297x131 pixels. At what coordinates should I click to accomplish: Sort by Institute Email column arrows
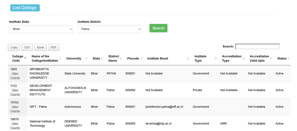click(x=188, y=58)
